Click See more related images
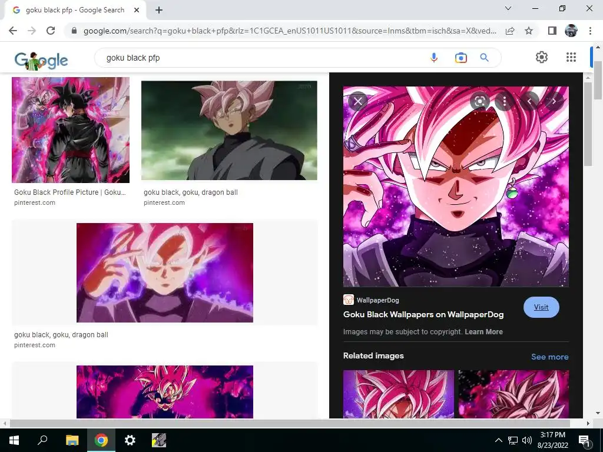 click(x=549, y=357)
